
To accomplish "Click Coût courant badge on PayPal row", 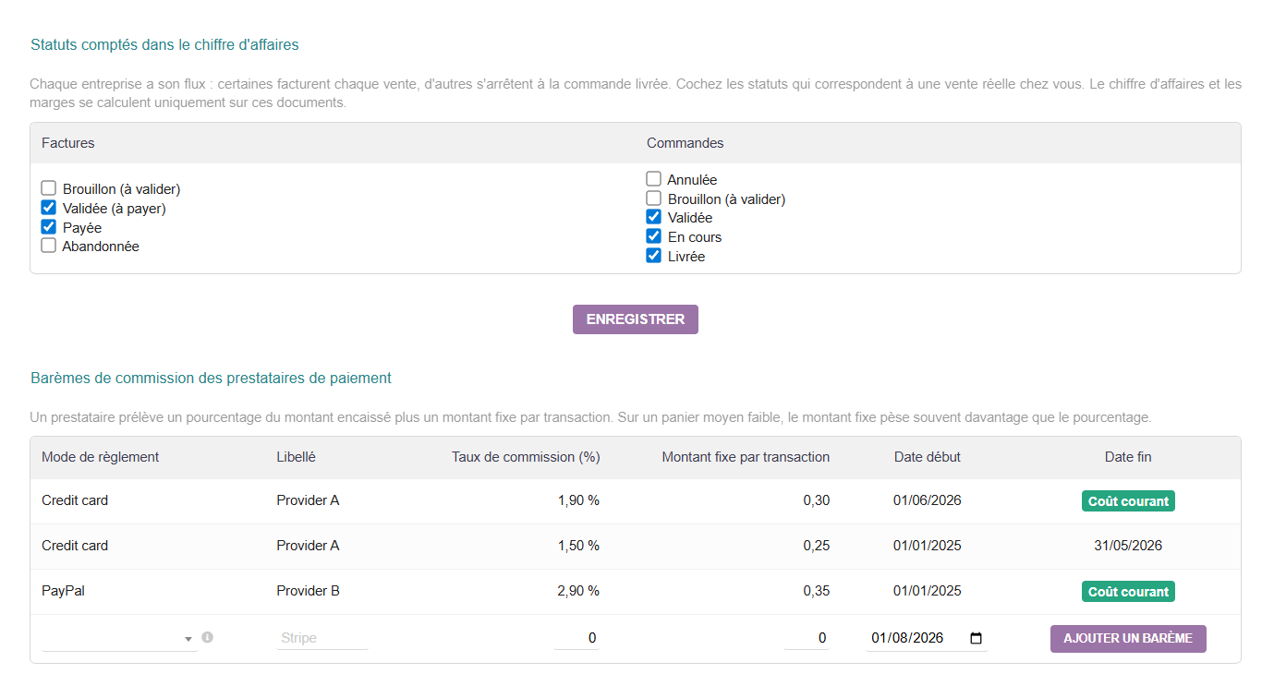I will [x=1128, y=592].
